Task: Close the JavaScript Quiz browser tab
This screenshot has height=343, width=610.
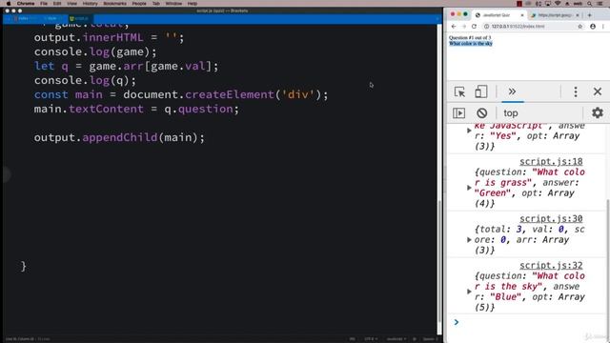Action: tap(522, 15)
